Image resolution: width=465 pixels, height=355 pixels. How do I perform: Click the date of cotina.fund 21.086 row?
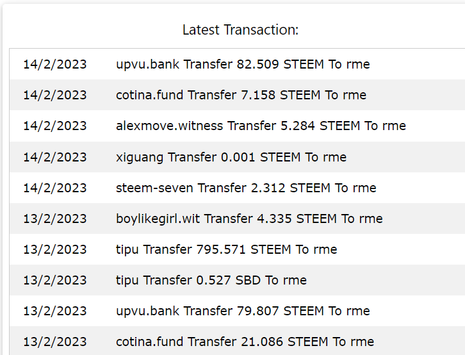[55, 342]
